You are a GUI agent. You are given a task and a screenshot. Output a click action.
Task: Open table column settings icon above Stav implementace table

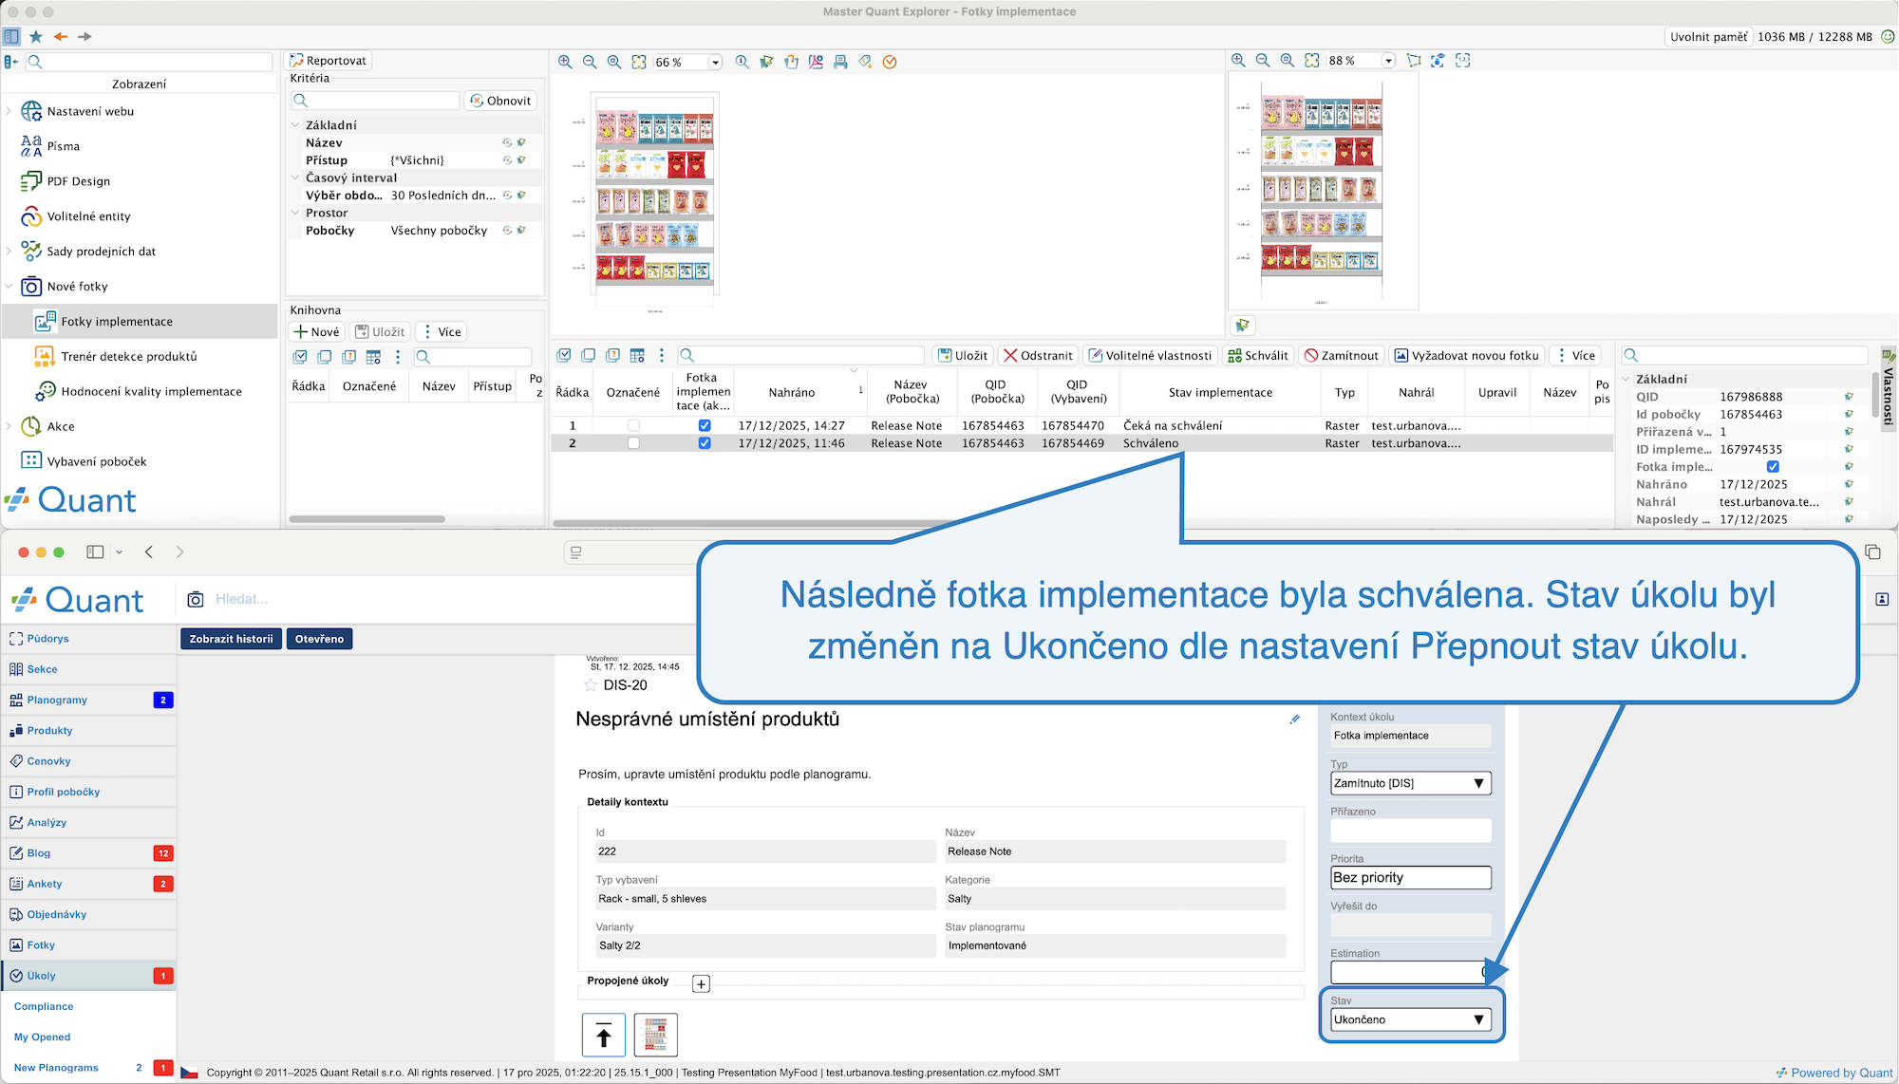click(637, 355)
